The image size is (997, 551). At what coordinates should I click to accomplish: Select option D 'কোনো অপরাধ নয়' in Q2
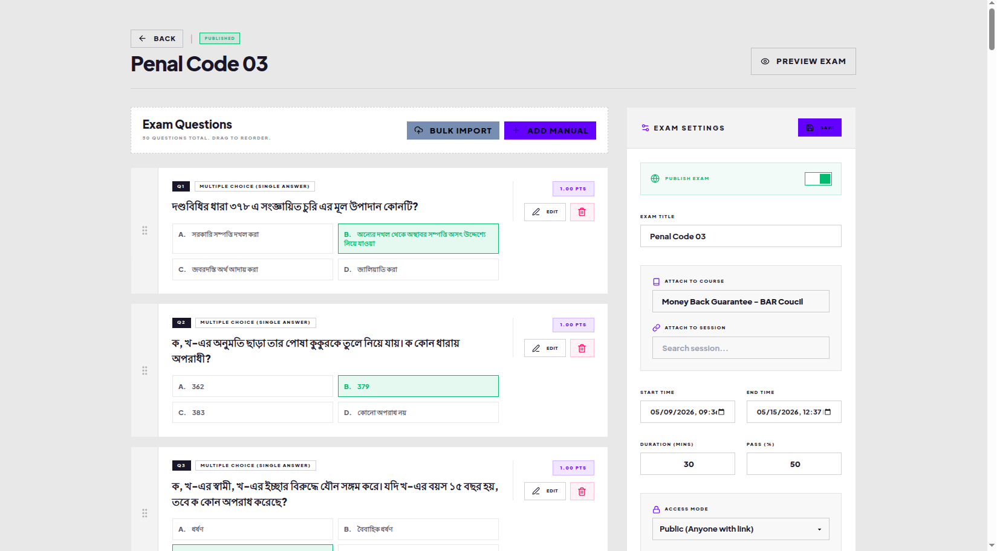point(418,413)
